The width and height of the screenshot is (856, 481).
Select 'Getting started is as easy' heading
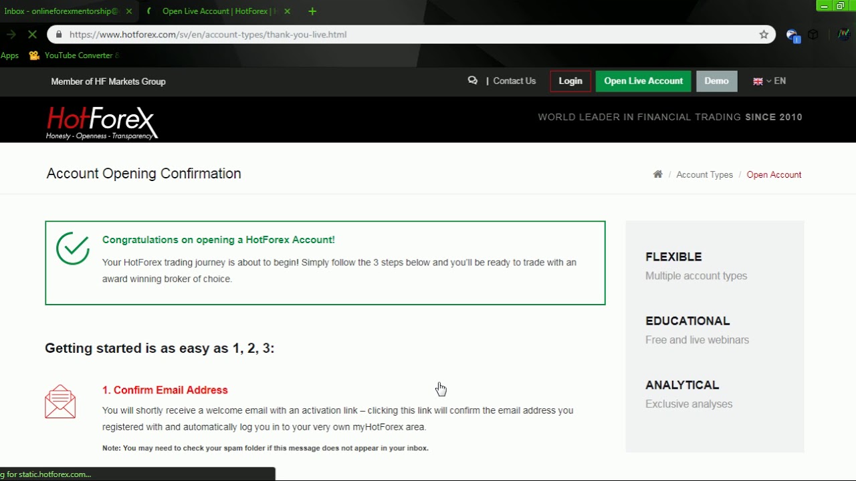pyautogui.click(x=159, y=348)
